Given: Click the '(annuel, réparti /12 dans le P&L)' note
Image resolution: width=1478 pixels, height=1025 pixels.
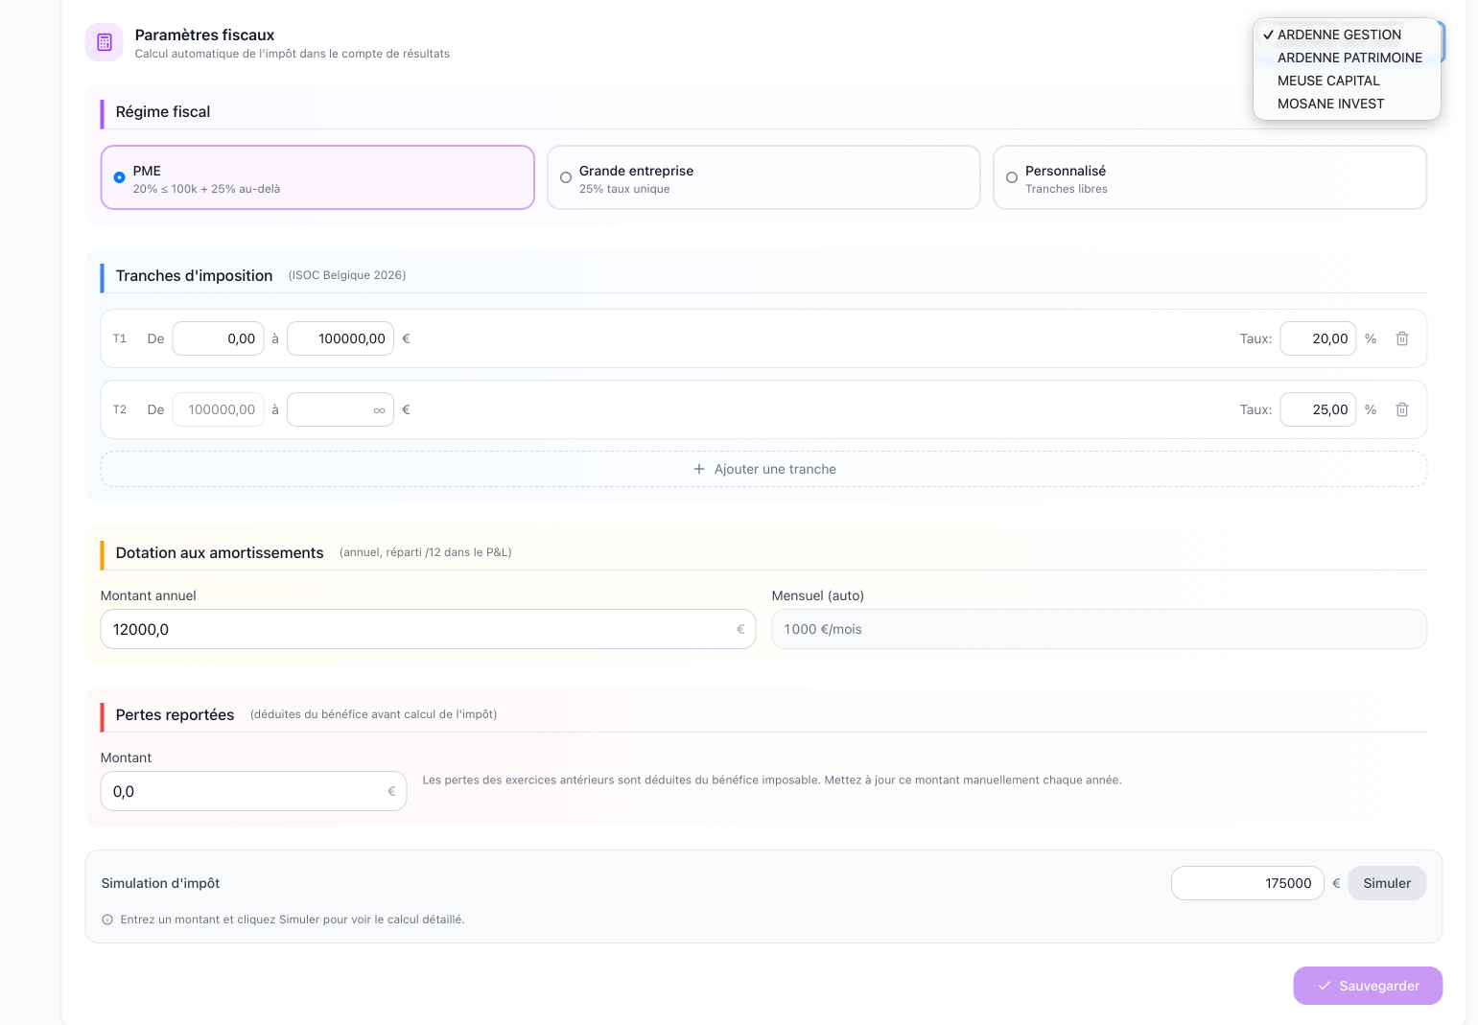Looking at the screenshot, I should (x=426, y=552).
